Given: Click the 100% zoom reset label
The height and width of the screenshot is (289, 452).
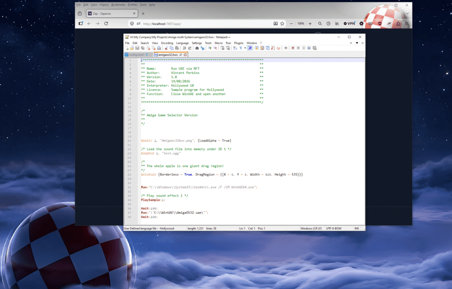Looking at the screenshot, I should [x=301, y=24].
